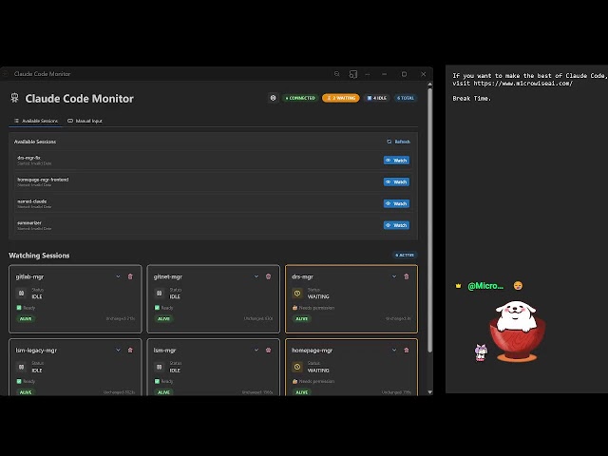Watch the summarizer session
Image resolution: width=608 pixels, height=456 pixels.
pos(396,225)
